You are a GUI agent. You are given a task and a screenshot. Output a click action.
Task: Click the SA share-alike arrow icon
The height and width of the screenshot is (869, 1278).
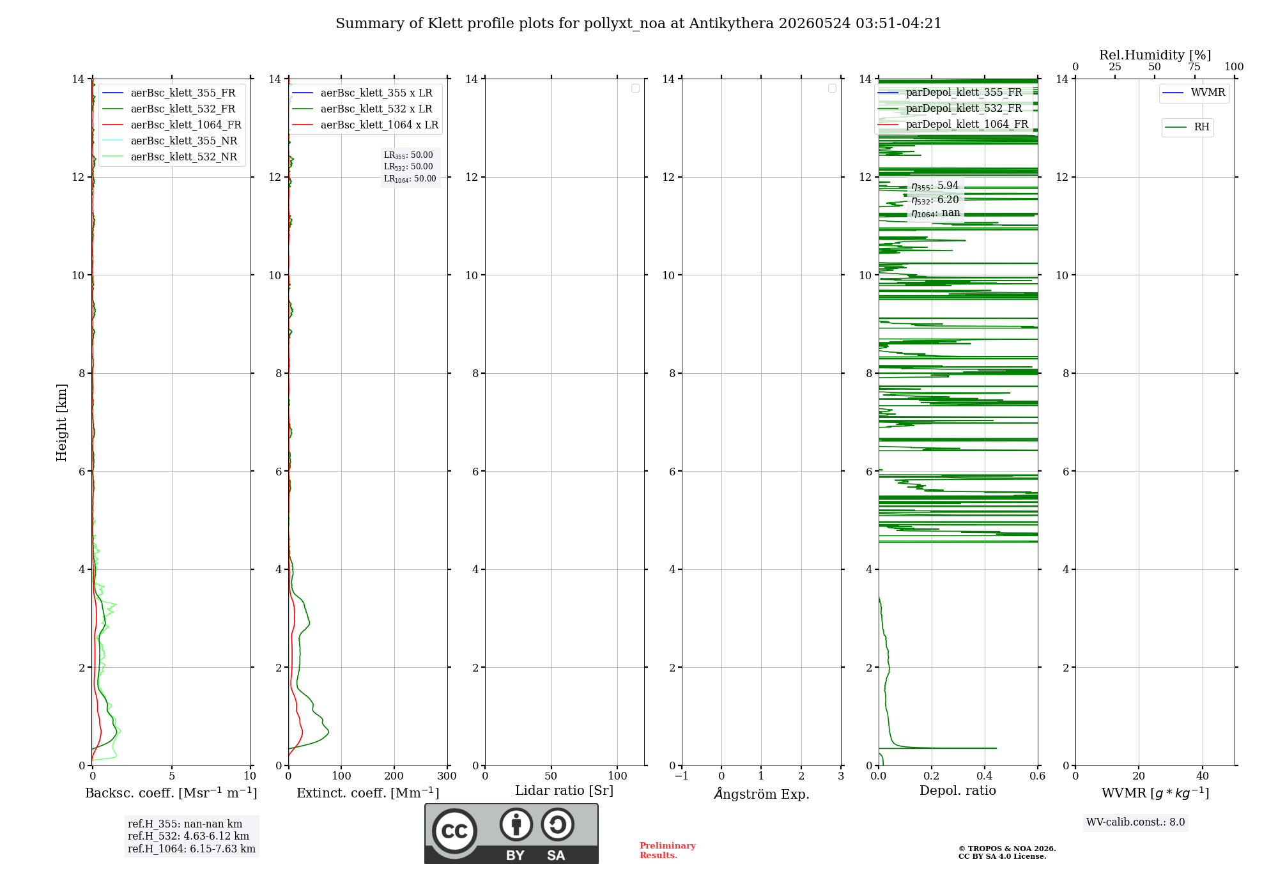click(x=557, y=824)
